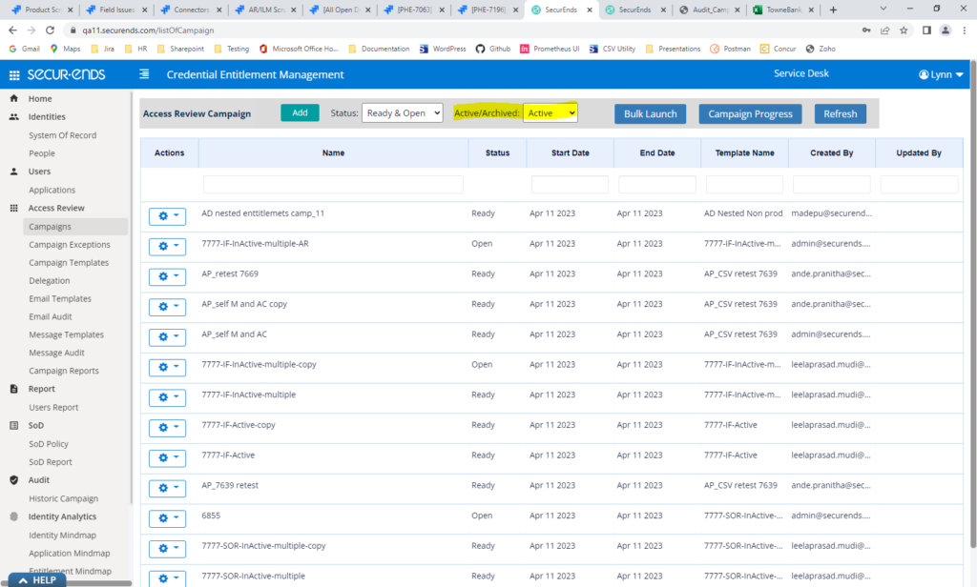Open the Active/Archived dropdown
The image size is (977, 587).
(551, 113)
